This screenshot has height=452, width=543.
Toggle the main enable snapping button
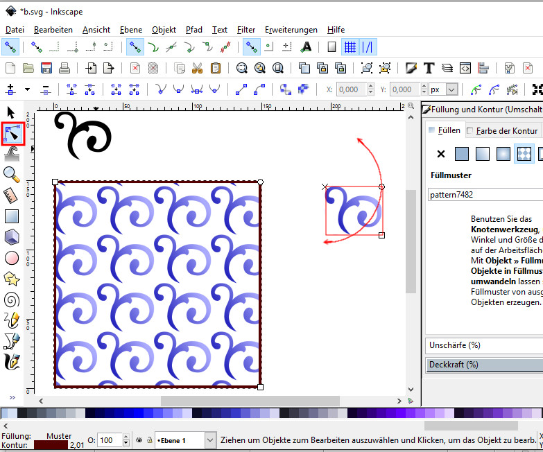click(10, 46)
